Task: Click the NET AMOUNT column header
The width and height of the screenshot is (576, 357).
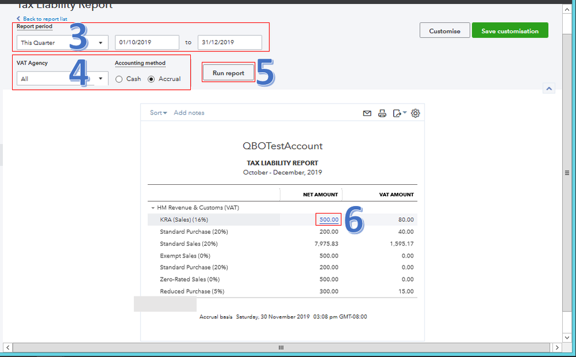Action: pyautogui.click(x=321, y=195)
